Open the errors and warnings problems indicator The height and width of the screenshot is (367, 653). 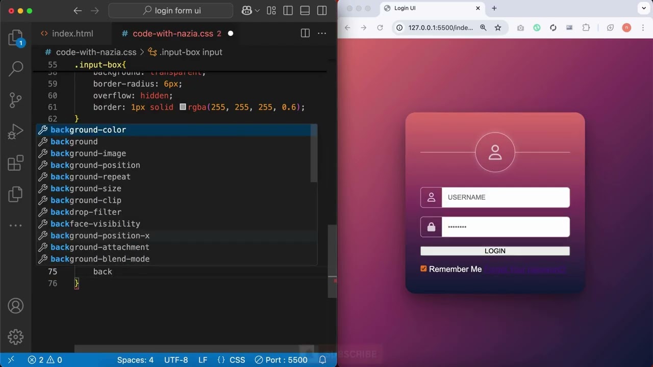click(x=45, y=360)
